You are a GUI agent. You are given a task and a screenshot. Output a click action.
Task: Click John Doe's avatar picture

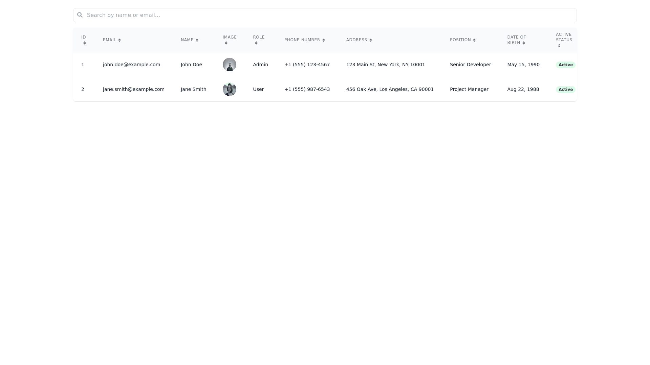click(x=230, y=65)
